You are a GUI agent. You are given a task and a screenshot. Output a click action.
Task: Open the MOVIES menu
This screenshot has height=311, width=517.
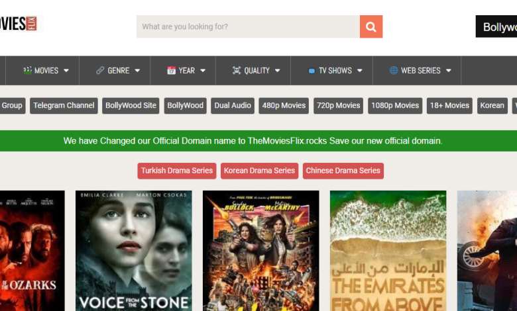pos(42,70)
